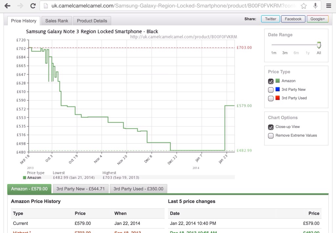Check Remove Extreme Values option

pyautogui.click(x=271, y=135)
